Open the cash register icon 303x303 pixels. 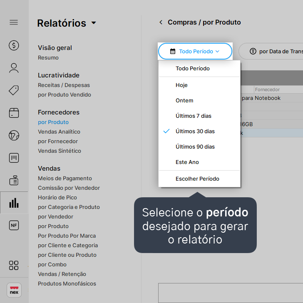[14, 180]
